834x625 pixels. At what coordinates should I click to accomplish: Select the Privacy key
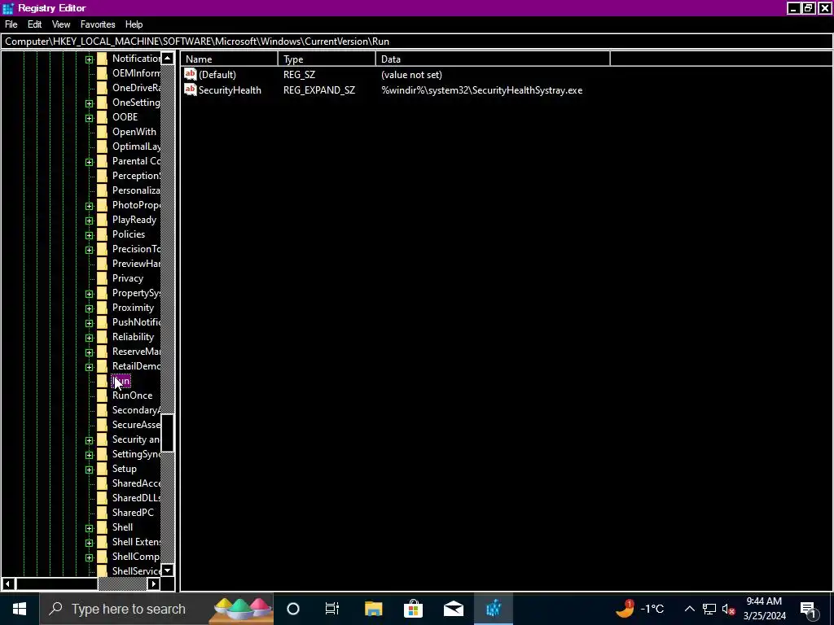pyautogui.click(x=128, y=278)
